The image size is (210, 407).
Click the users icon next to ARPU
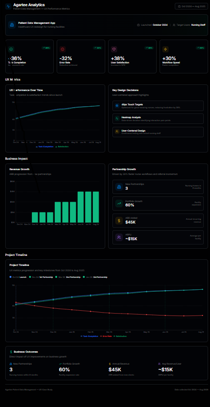pyautogui.click(x=119, y=237)
